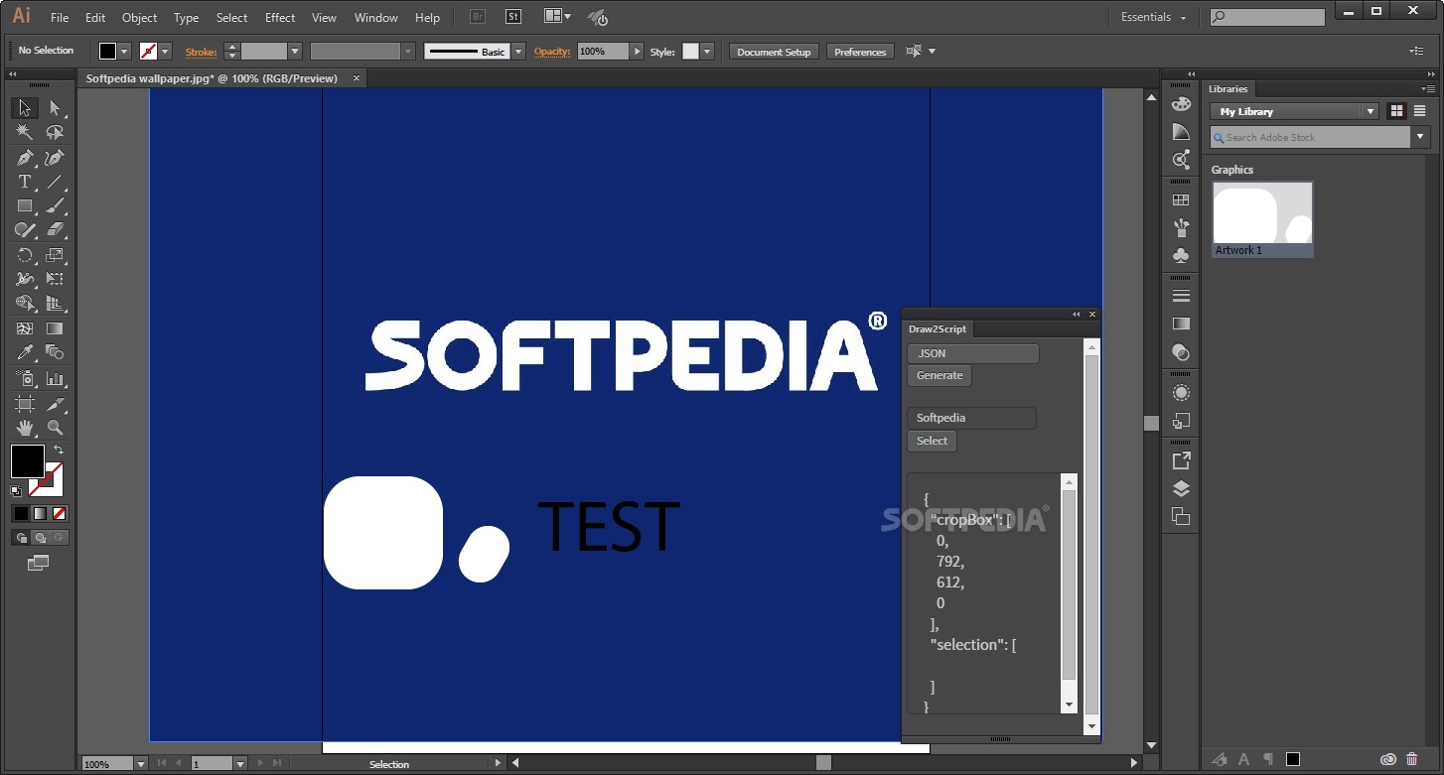Screen dimensions: 1444x775
Task: Pick the Hand tool
Action: pyautogui.click(x=25, y=428)
